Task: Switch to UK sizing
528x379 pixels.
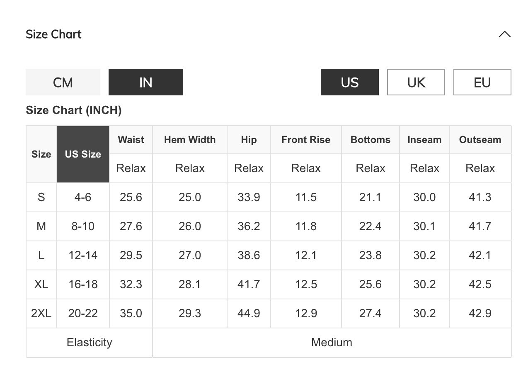Action: point(416,82)
